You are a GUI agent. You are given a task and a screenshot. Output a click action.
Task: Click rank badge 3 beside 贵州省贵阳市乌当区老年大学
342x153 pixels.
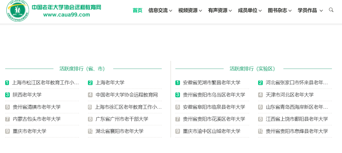coord(178,95)
